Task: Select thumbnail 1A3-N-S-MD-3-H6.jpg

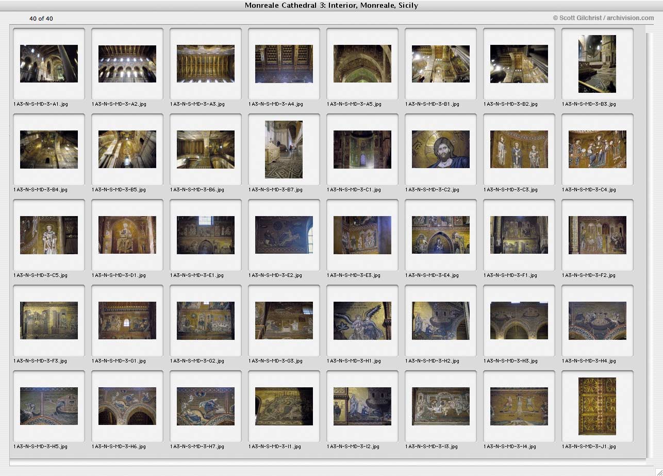Action: pyautogui.click(x=127, y=406)
